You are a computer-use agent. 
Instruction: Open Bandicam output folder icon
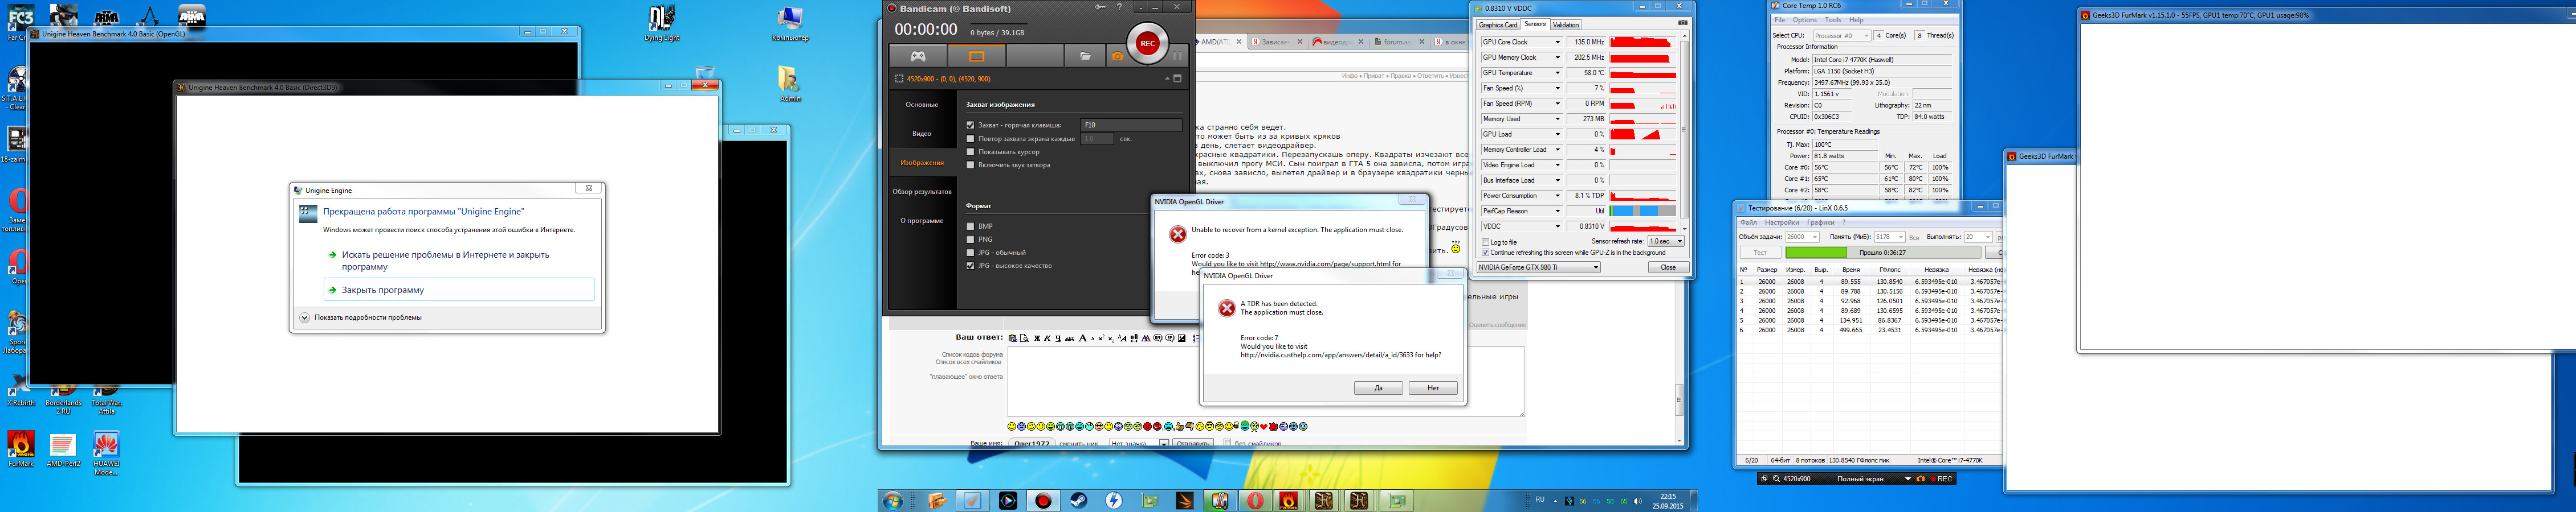pos(1084,56)
